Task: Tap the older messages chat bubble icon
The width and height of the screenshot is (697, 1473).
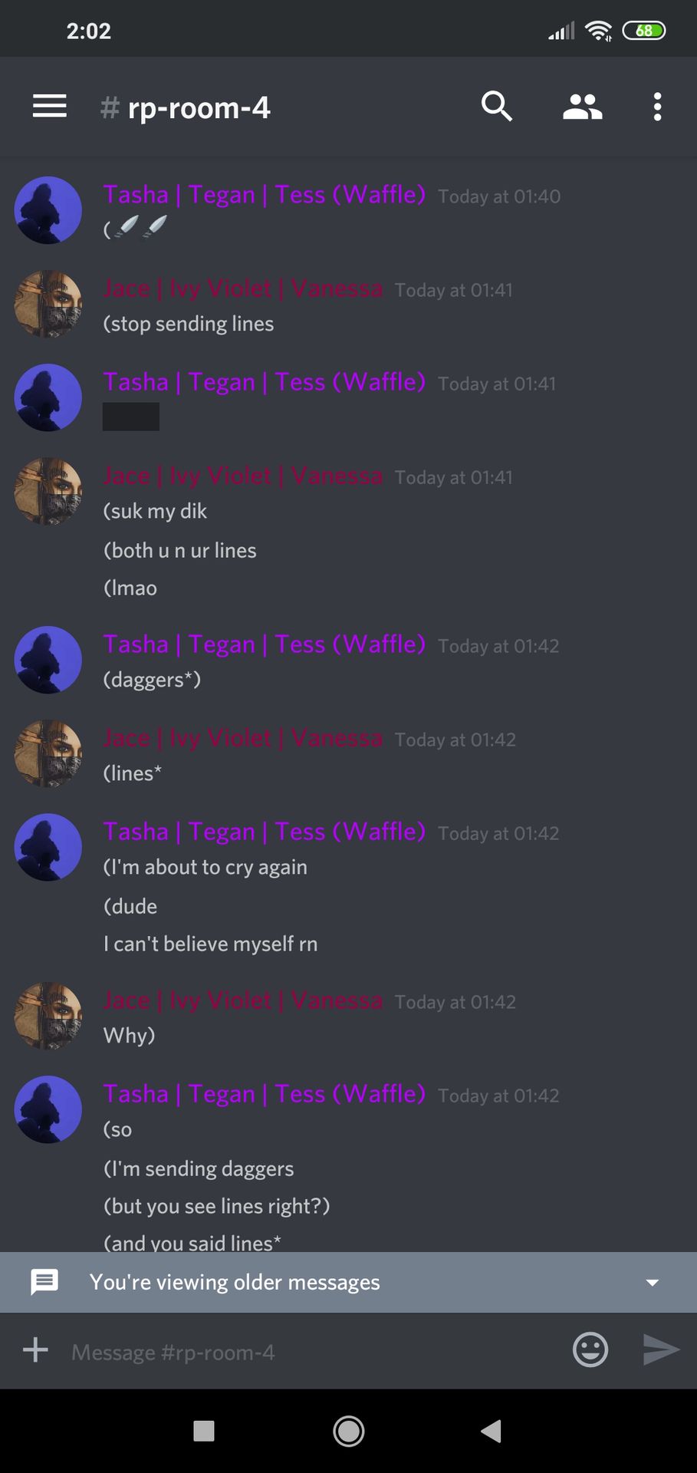Action: tap(44, 1282)
